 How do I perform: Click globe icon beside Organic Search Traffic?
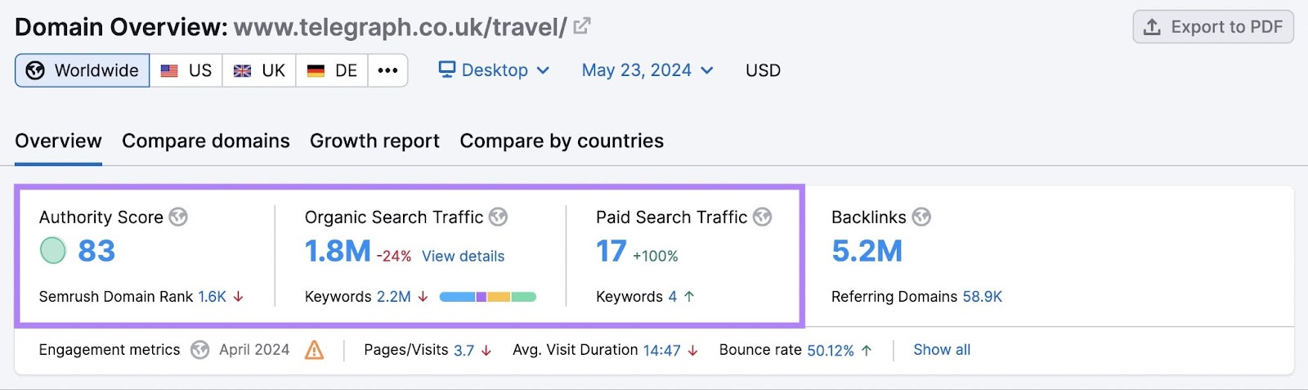coord(499,217)
